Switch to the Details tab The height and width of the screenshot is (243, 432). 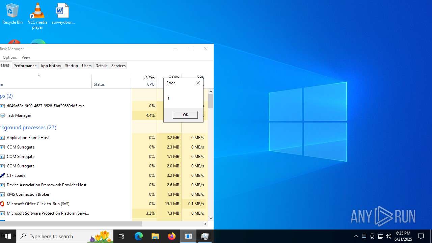(x=101, y=66)
